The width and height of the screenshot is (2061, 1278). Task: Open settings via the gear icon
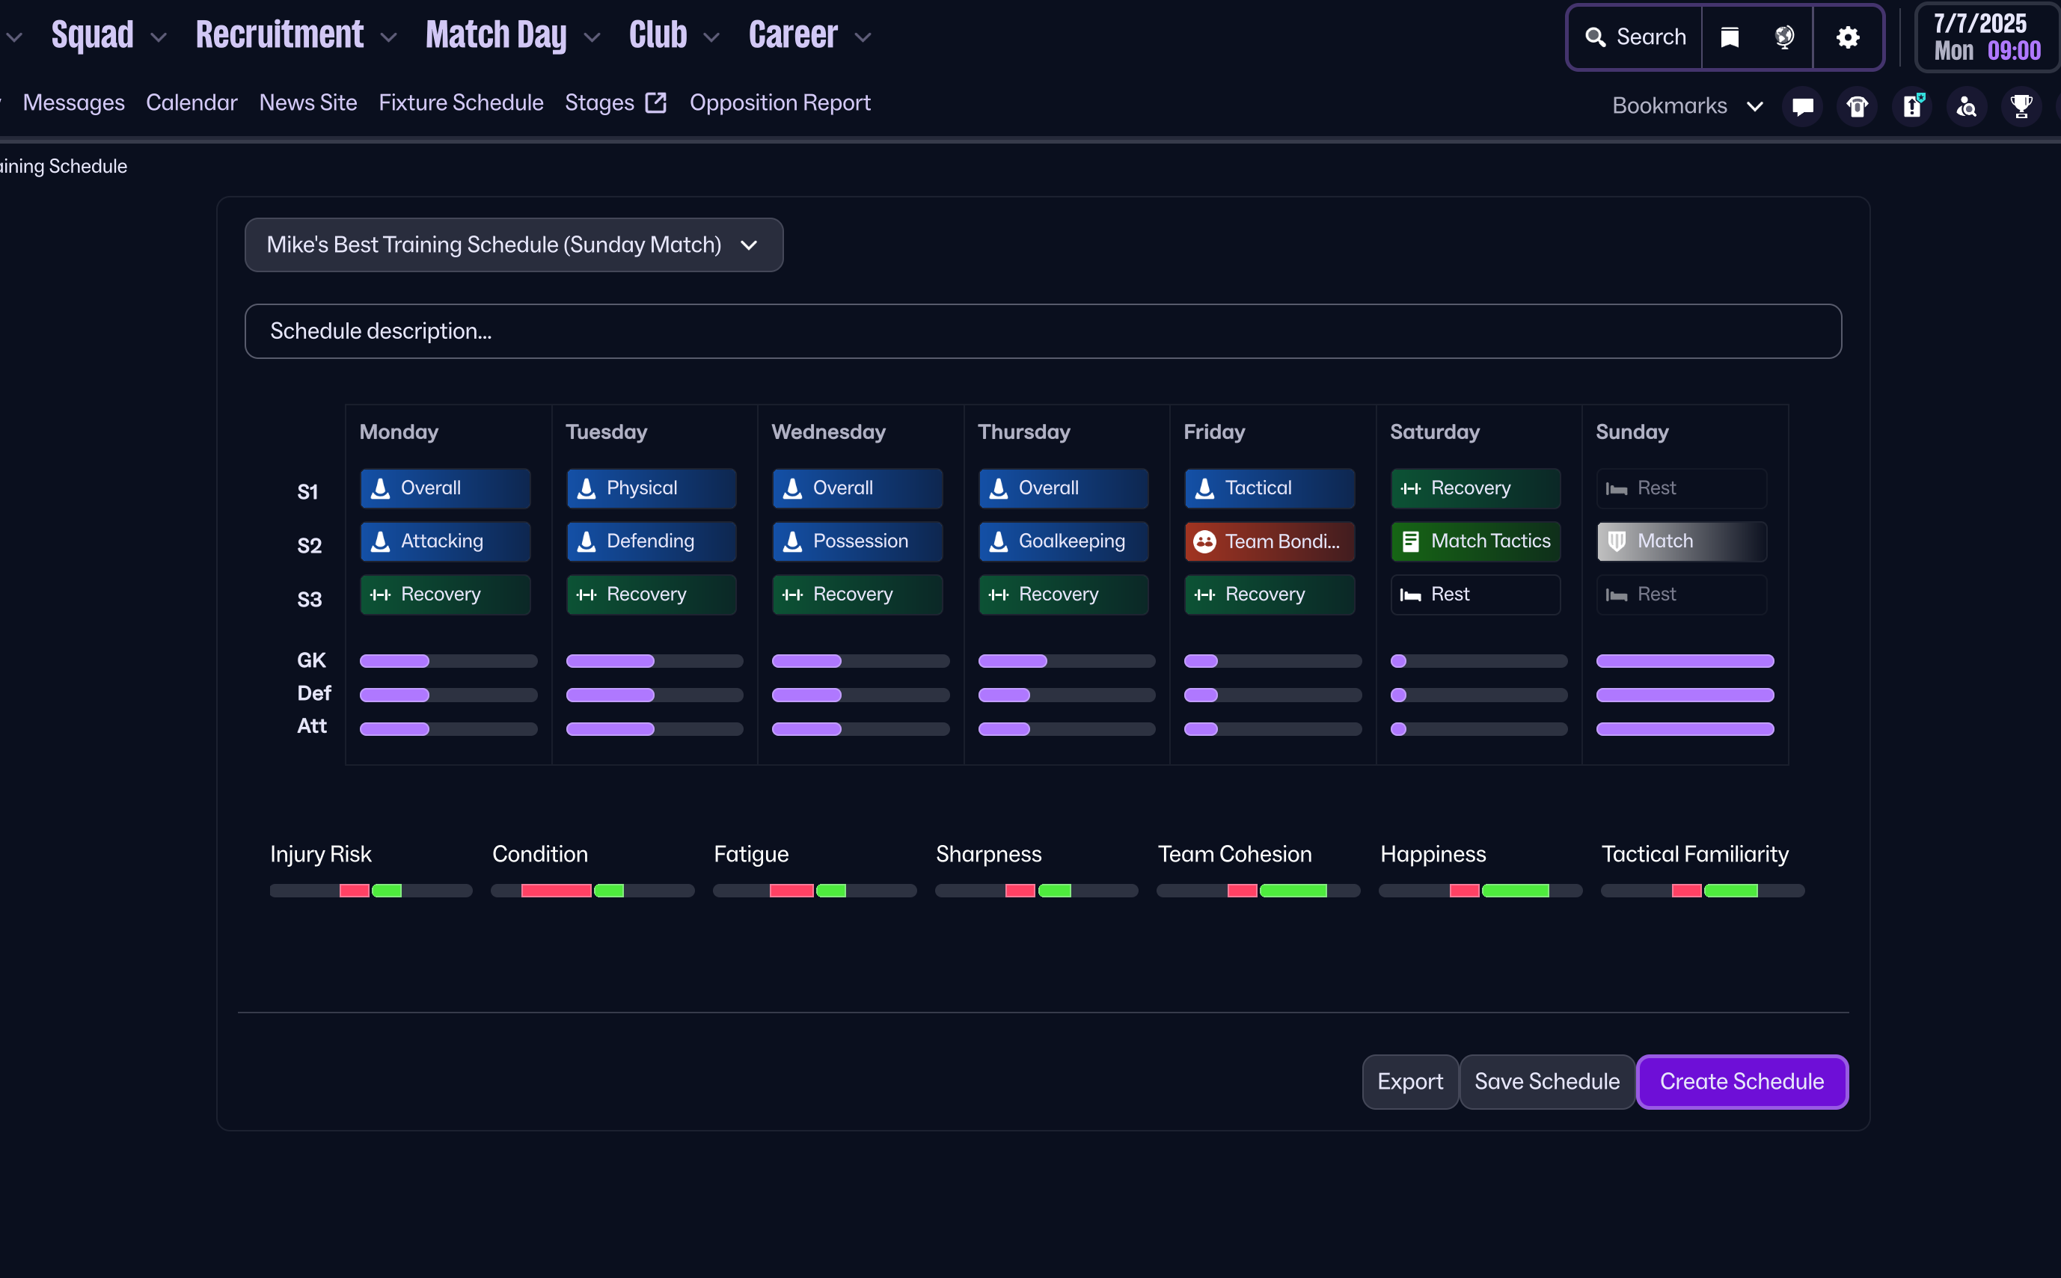pos(1848,37)
